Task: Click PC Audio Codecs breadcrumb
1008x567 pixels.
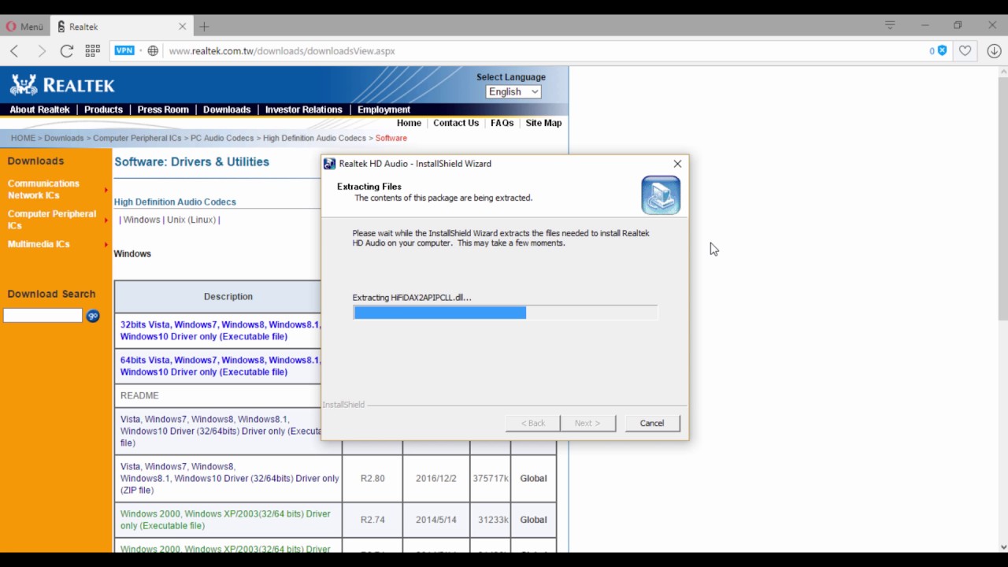Action: click(x=222, y=138)
